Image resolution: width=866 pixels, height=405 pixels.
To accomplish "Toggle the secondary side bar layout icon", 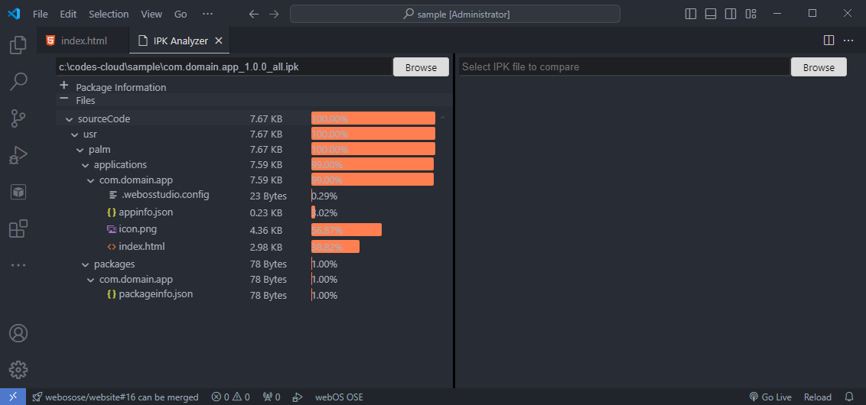I will 731,14.
